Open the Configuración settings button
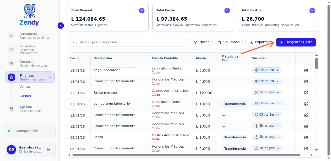Screen dimensions: 331x161 [x=29, y=131]
